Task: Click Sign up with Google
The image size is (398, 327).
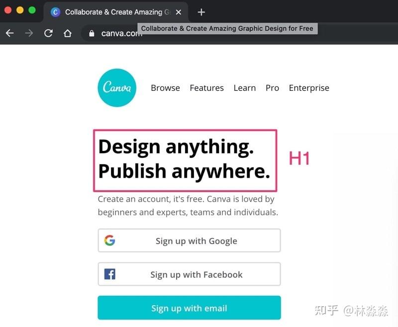Action: [x=196, y=240]
